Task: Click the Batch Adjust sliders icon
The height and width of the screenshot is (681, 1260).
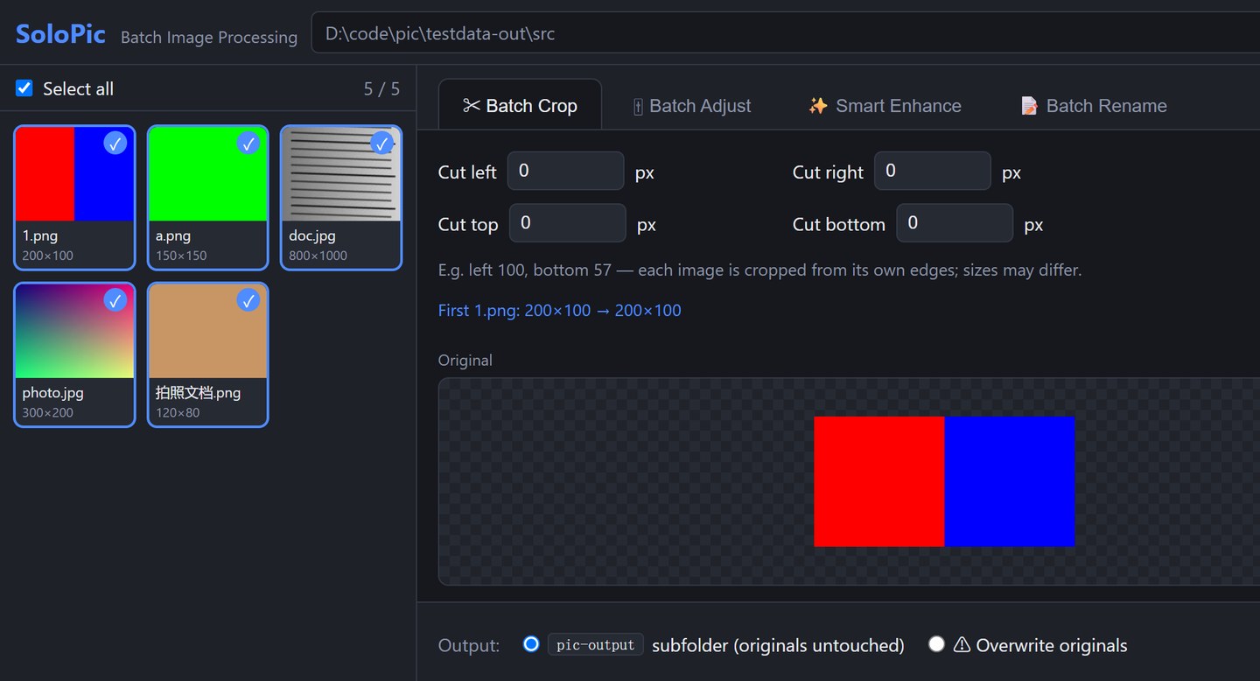Action: point(638,107)
